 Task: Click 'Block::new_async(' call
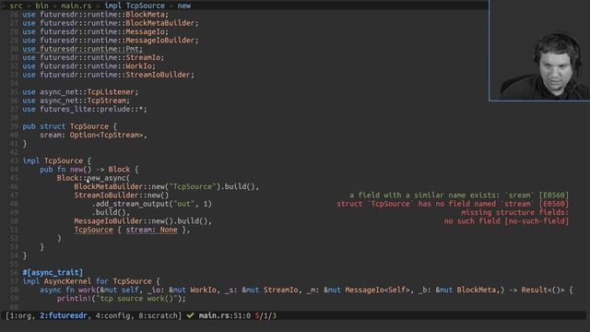tap(93, 178)
